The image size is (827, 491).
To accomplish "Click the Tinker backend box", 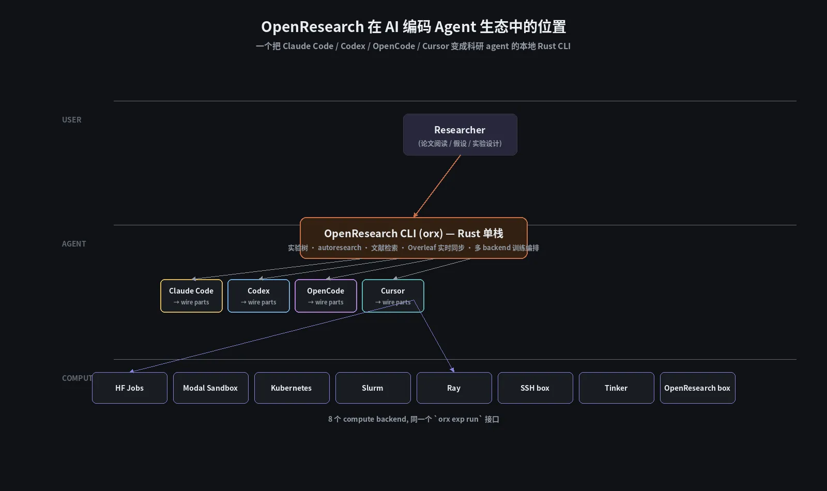I will tap(617, 388).
